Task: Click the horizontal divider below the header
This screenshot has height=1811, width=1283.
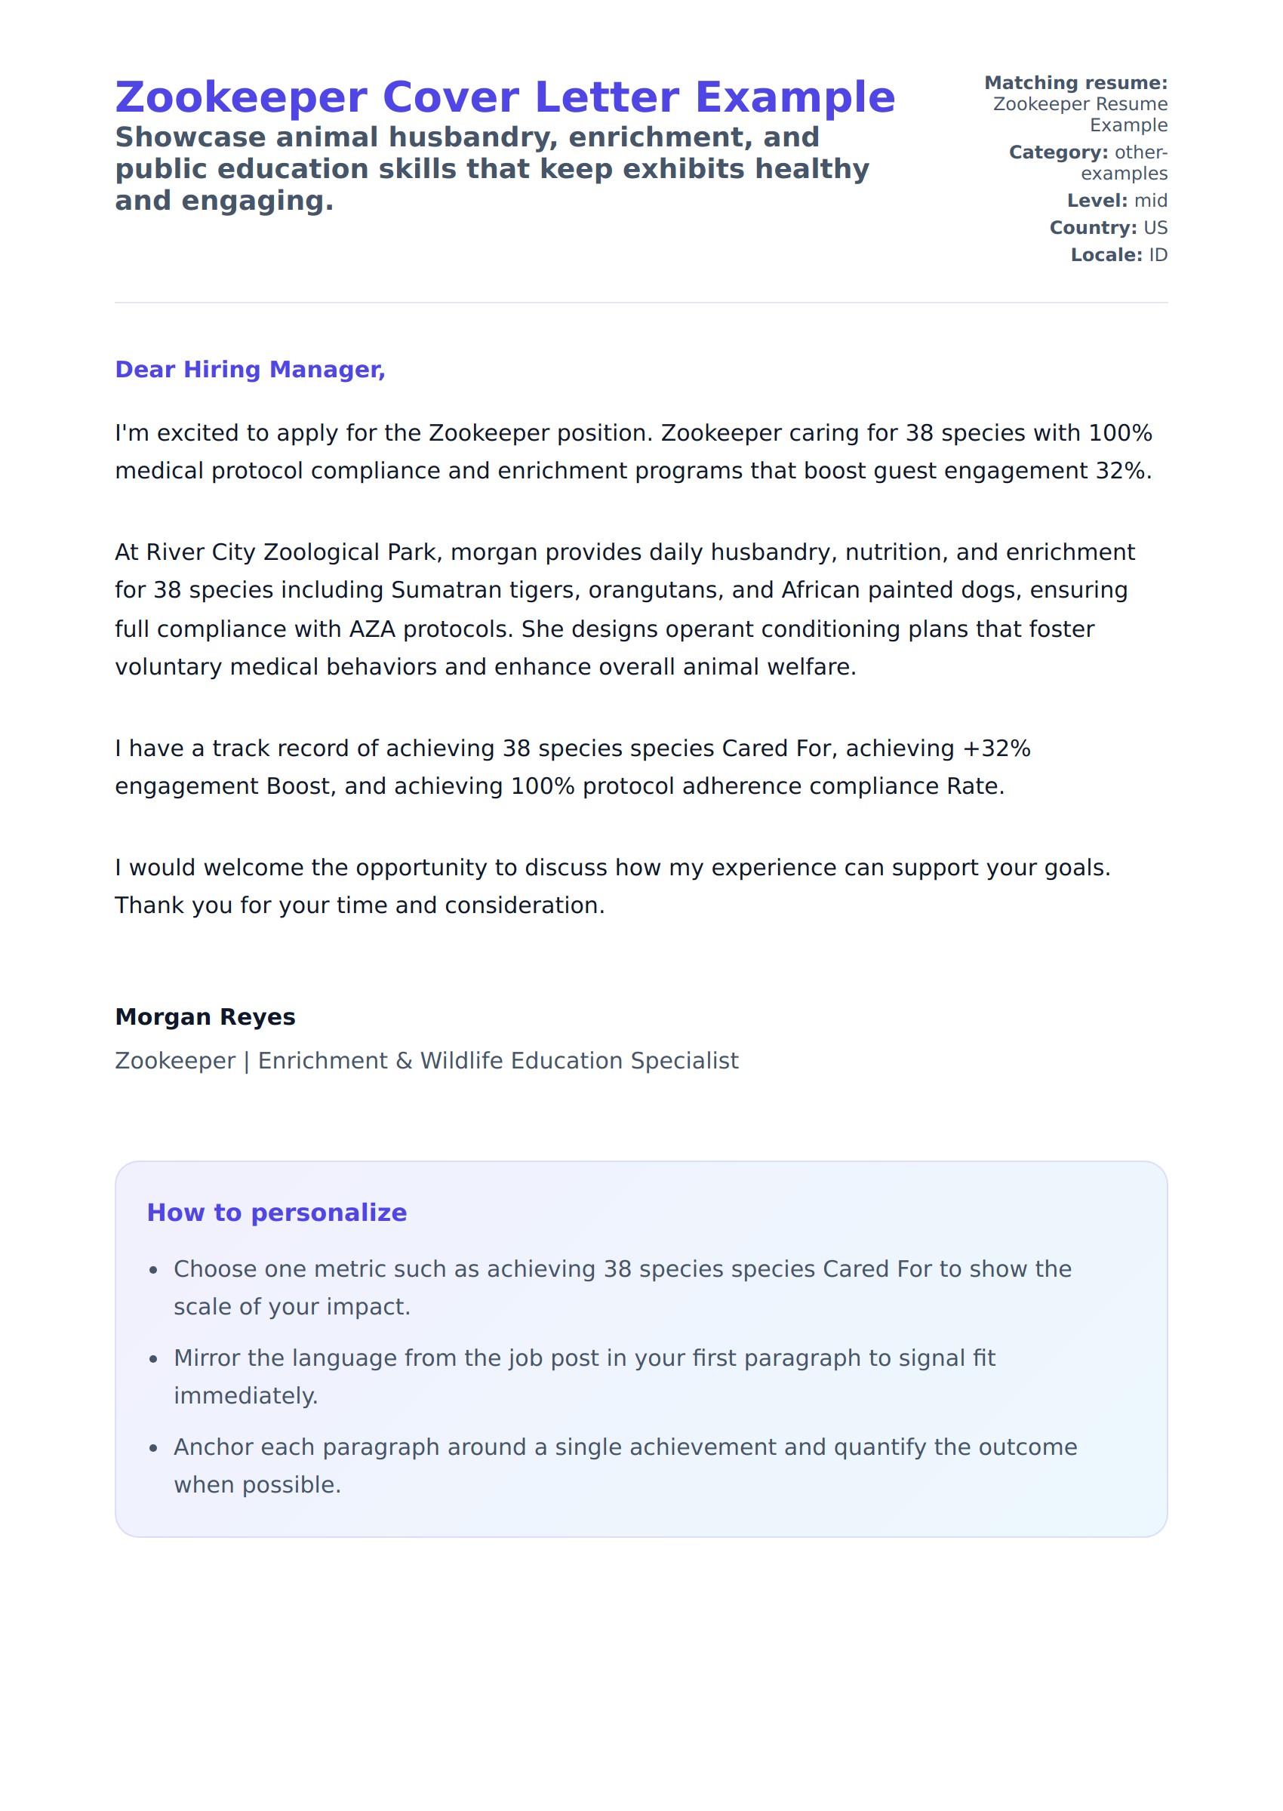Action: [641, 303]
